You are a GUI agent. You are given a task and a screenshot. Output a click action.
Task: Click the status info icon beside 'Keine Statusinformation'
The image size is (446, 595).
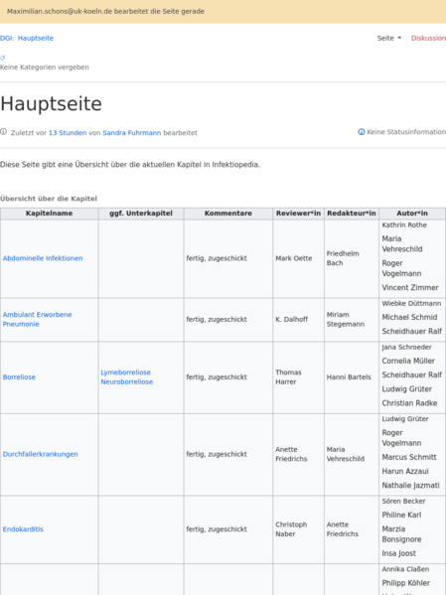point(362,132)
